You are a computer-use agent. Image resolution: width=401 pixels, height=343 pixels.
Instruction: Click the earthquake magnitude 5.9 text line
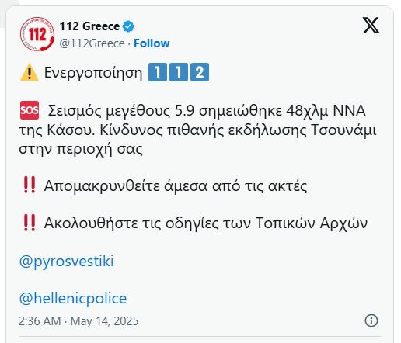pos(207,111)
